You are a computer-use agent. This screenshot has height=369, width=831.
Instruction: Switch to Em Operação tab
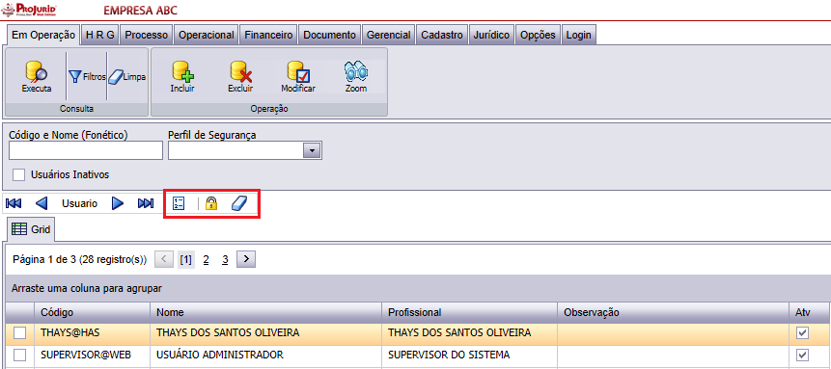43,35
